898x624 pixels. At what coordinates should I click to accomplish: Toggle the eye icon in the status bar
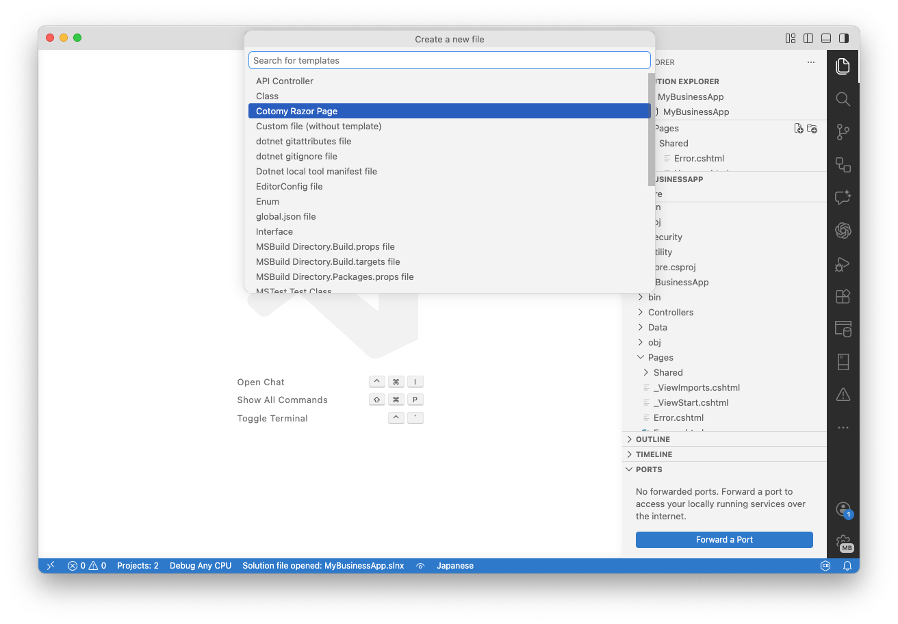[x=420, y=566]
